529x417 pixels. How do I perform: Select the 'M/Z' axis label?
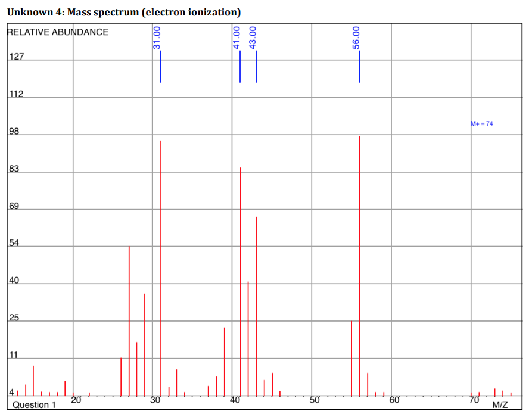click(500, 405)
